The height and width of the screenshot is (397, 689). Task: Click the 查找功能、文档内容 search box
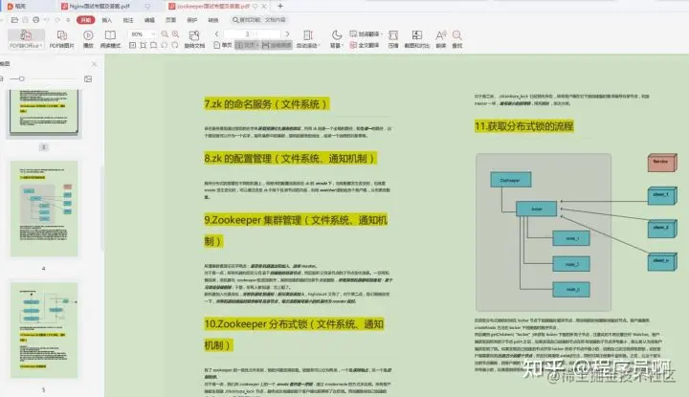[259, 20]
